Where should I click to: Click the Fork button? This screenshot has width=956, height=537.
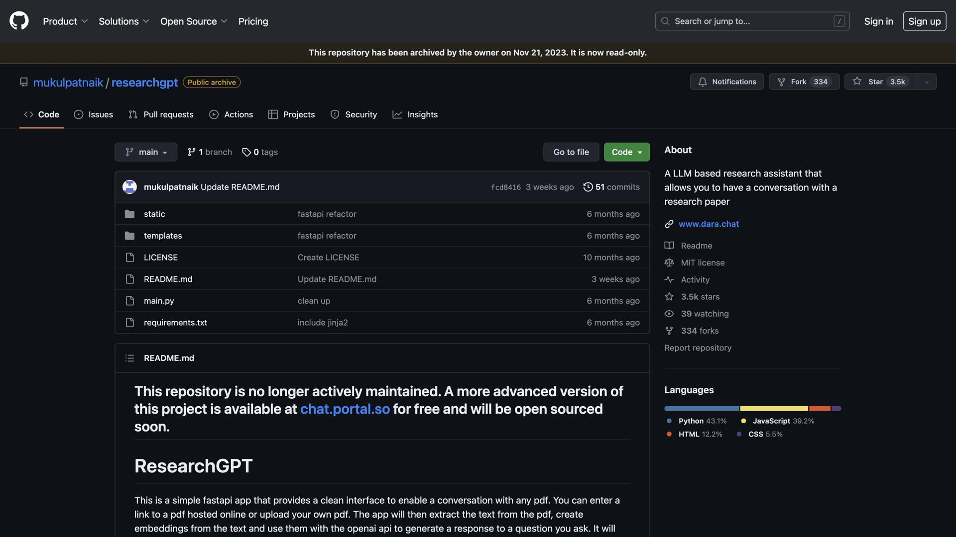click(x=798, y=82)
